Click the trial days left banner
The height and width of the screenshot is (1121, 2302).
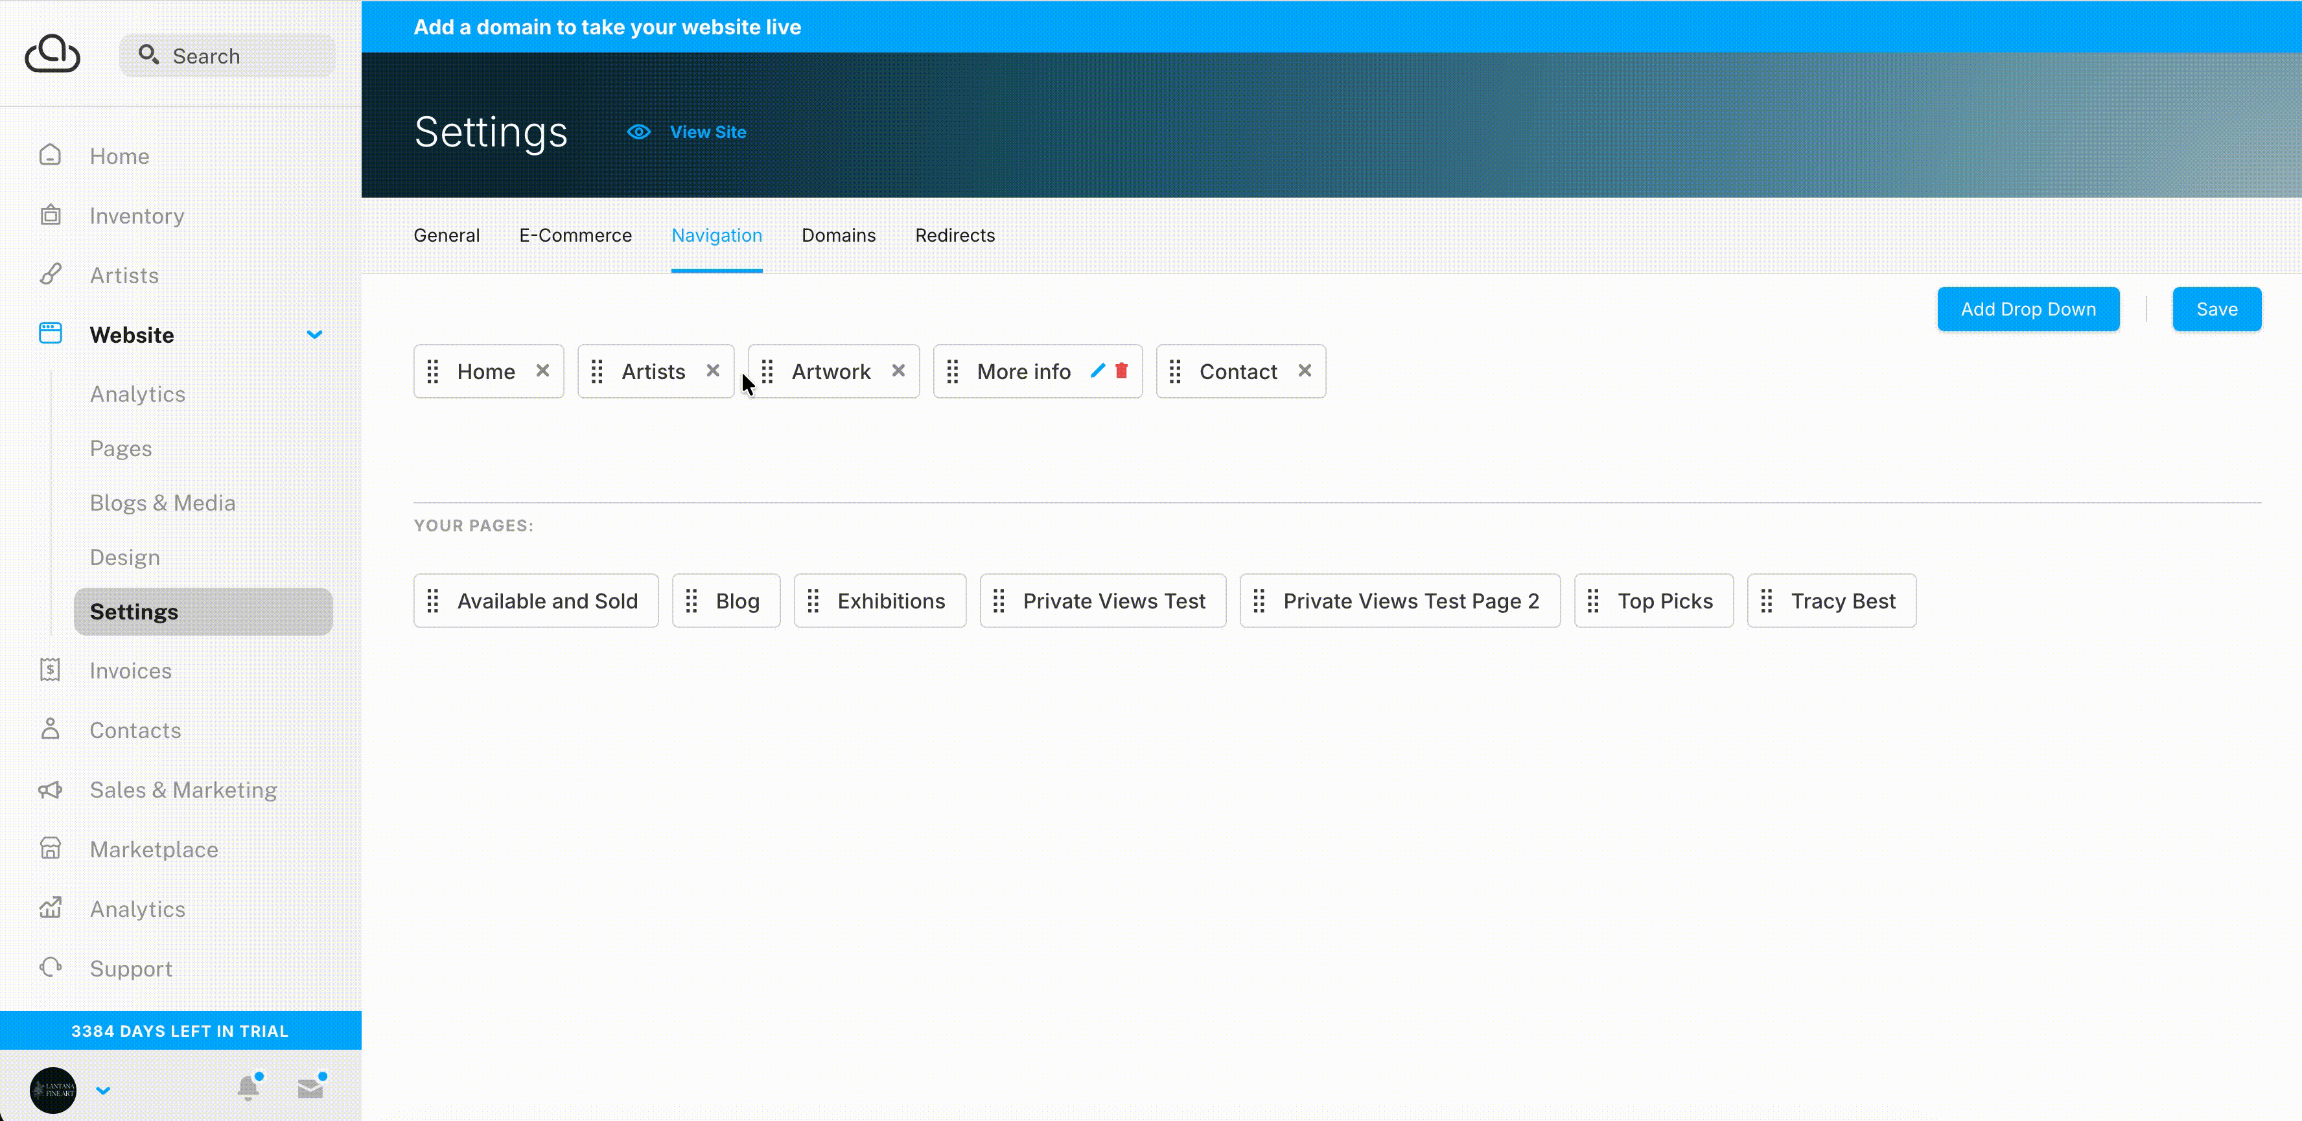click(x=181, y=1031)
